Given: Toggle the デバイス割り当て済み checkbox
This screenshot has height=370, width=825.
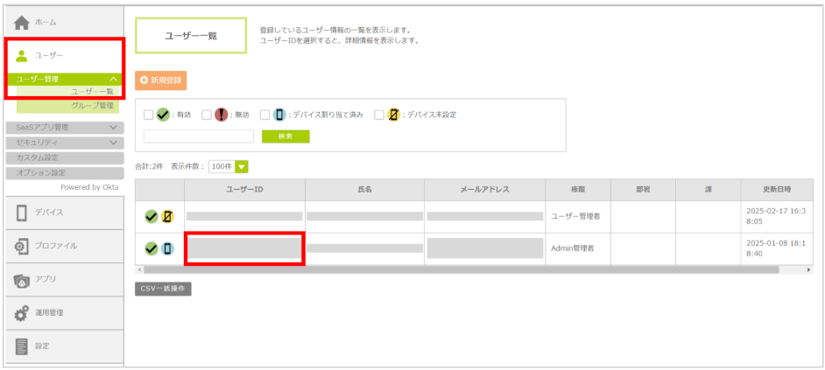Looking at the screenshot, I should point(264,115).
